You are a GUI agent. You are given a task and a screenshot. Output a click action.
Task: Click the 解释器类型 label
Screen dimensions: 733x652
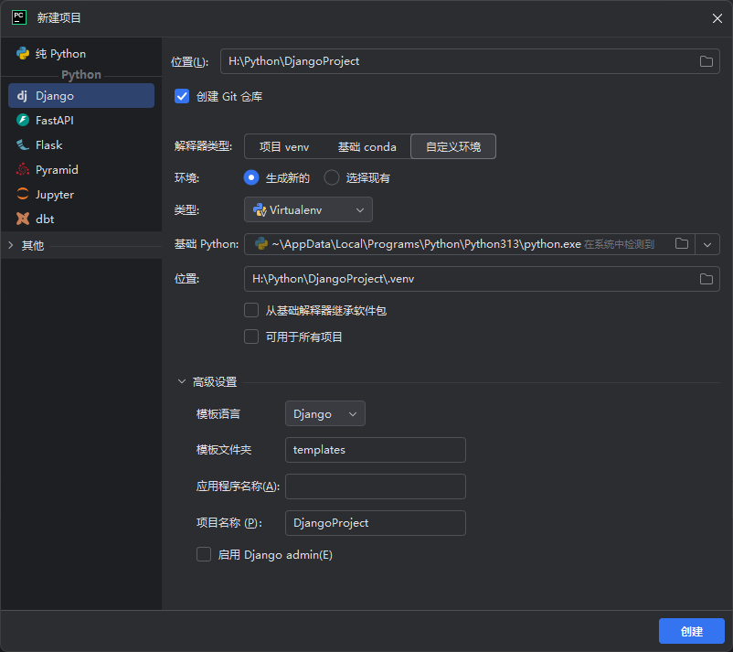203,146
